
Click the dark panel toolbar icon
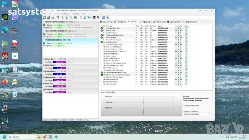tap(94, 17)
